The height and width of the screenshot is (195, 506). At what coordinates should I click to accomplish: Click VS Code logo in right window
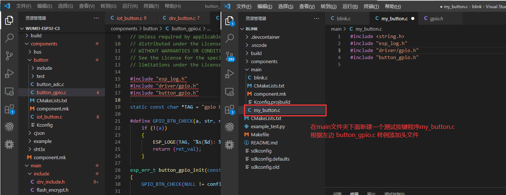pyautogui.click(x=228, y=6)
